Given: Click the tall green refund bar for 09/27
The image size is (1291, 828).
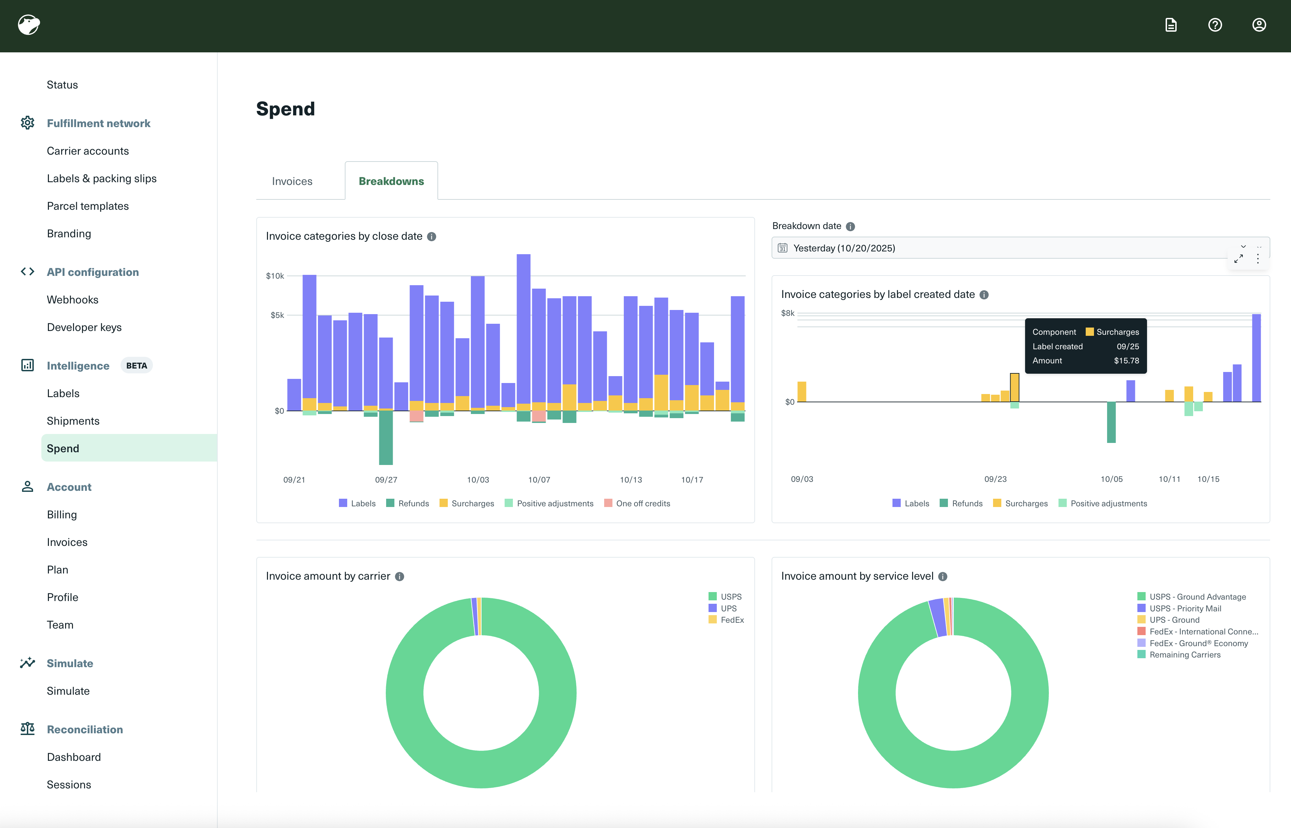Looking at the screenshot, I should 385,438.
